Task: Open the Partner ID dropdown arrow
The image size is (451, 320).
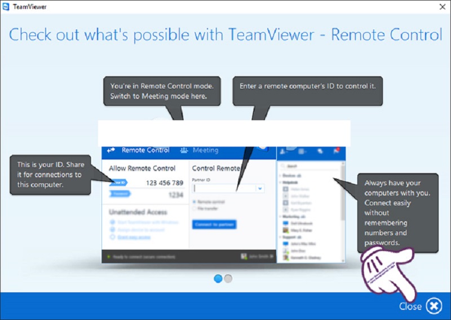Action: point(260,189)
